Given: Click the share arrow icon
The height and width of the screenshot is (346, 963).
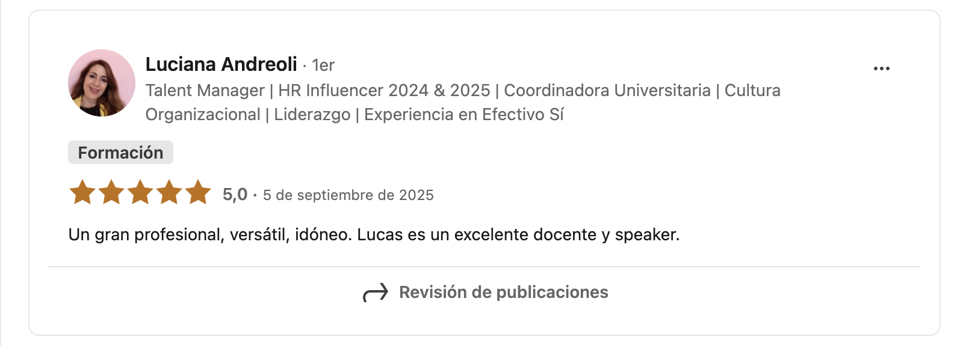Looking at the screenshot, I should [x=376, y=293].
